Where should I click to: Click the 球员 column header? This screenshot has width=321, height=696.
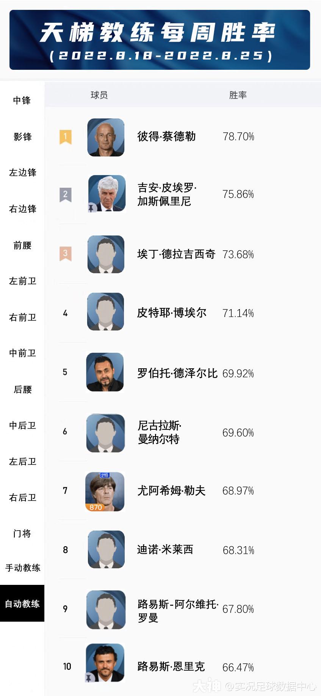coord(99,95)
